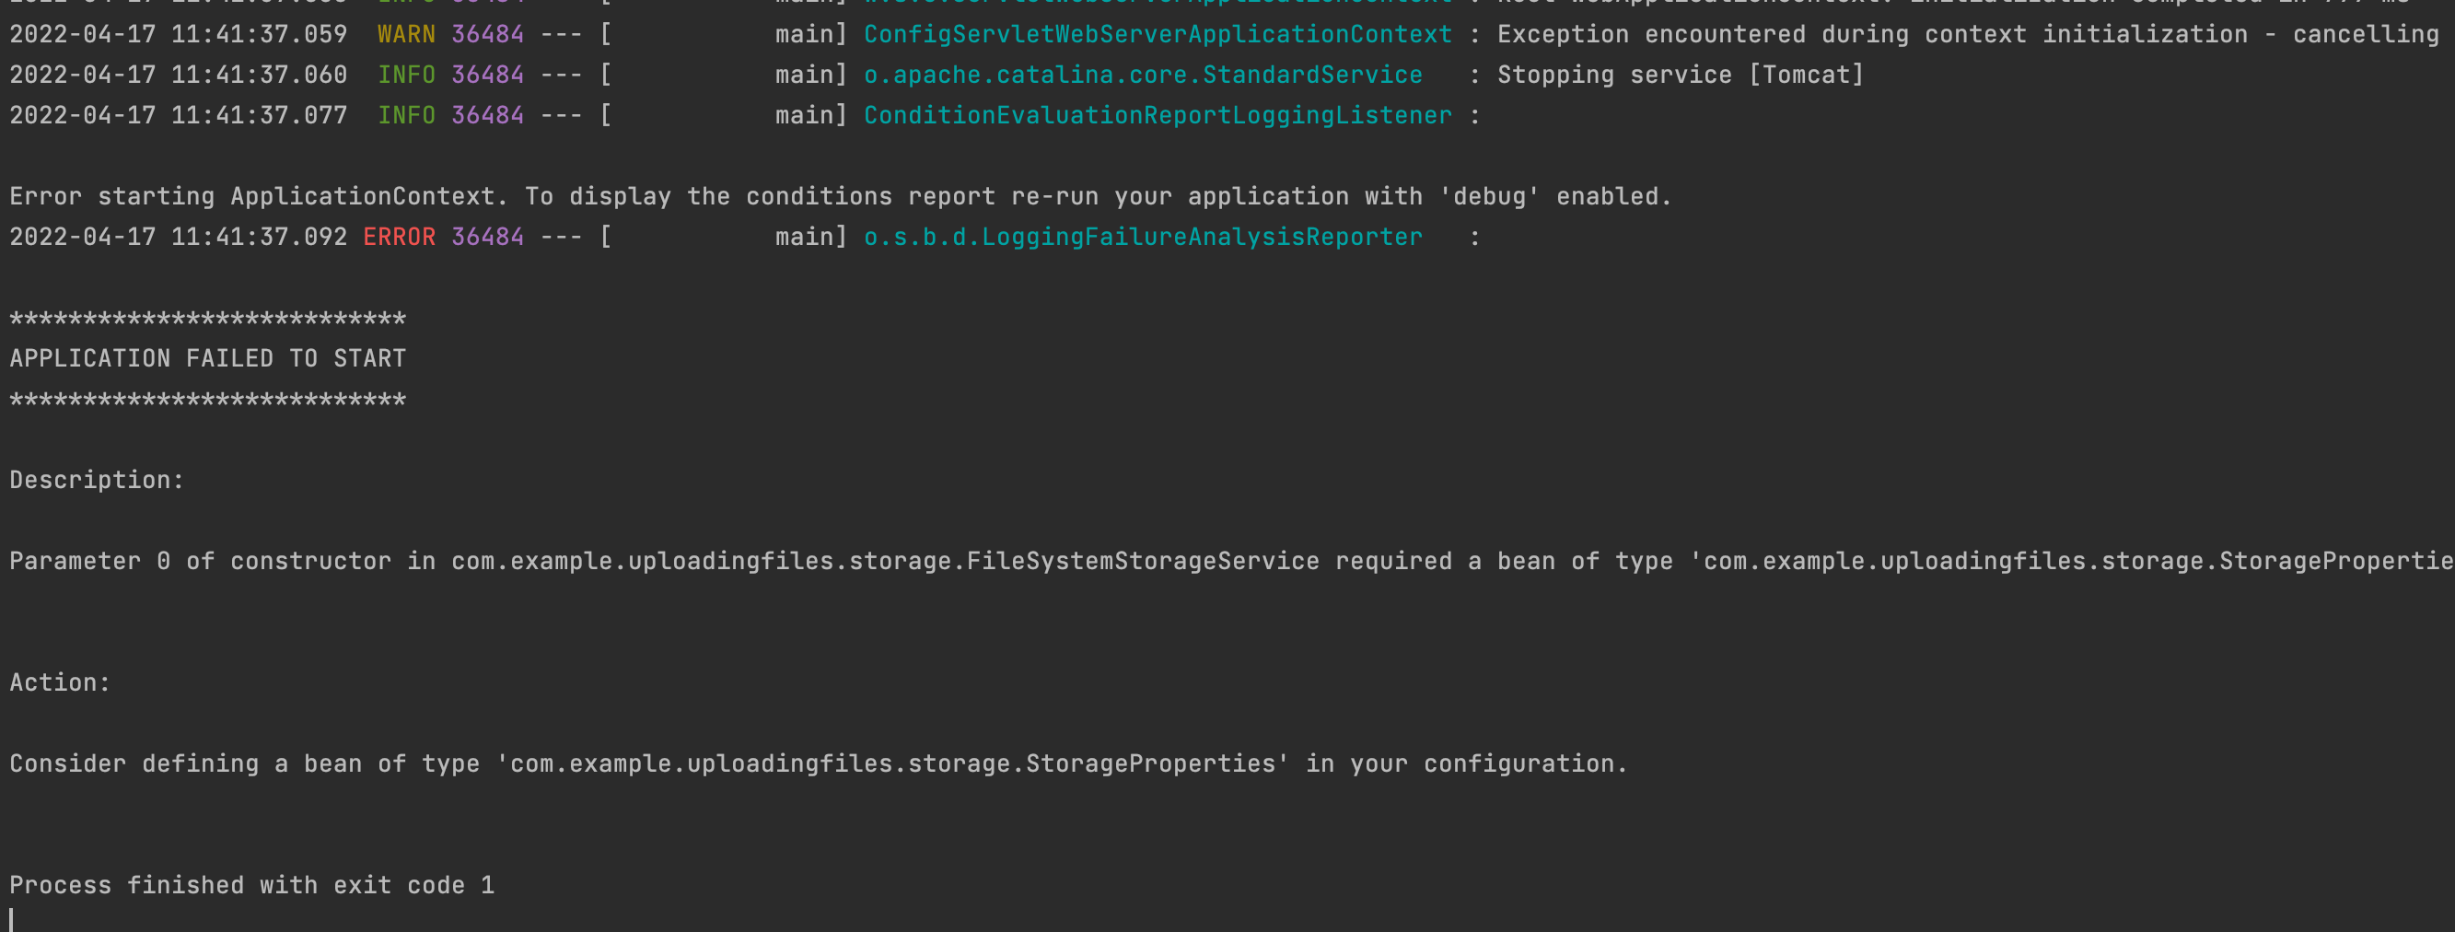Click the 11:41:37.059 timestamp on WARN line

click(260, 34)
